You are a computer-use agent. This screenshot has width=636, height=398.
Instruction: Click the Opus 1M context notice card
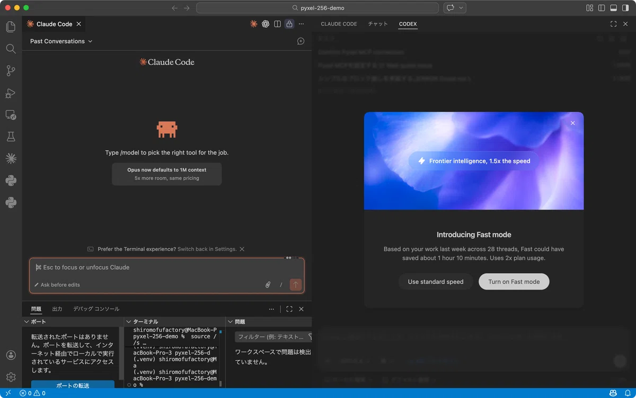(x=166, y=174)
